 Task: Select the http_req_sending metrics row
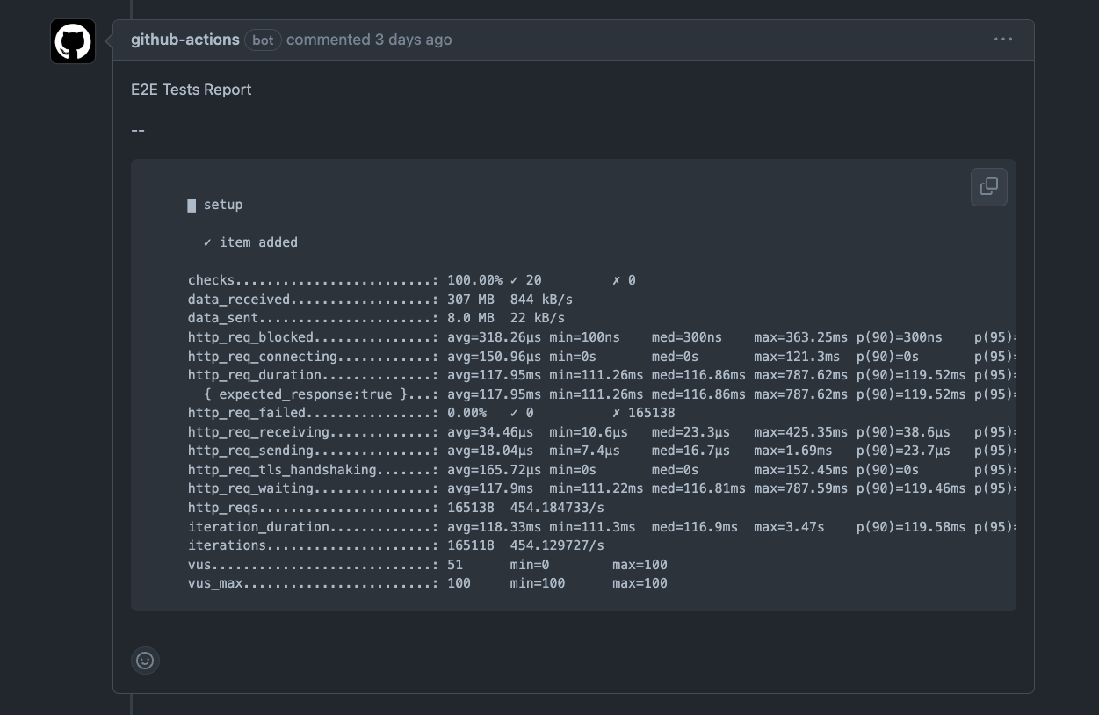point(602,451)
